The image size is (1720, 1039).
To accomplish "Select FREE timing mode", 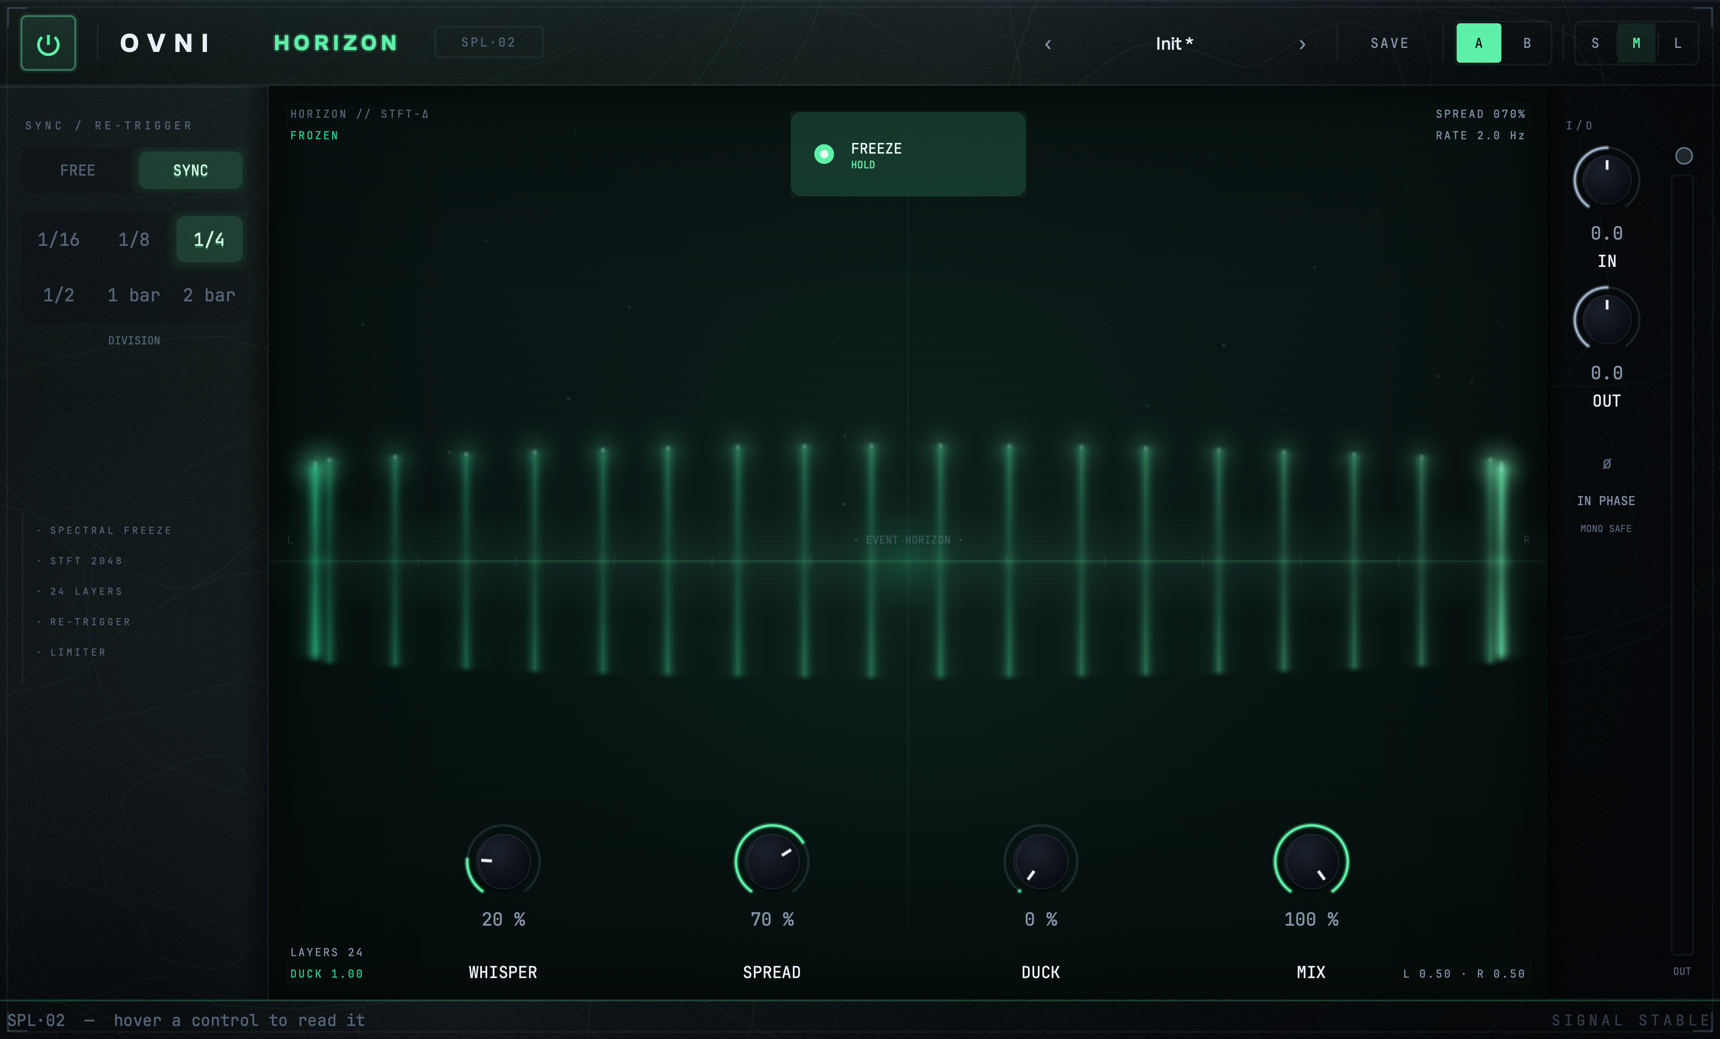I will (x=77, y=170).
